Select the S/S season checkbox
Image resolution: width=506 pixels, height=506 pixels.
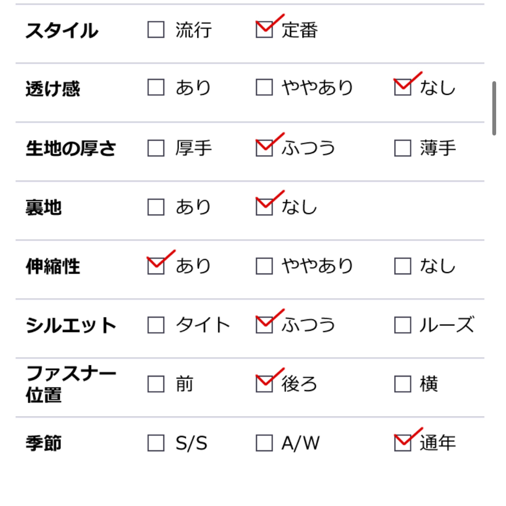(x=156, y=443)
